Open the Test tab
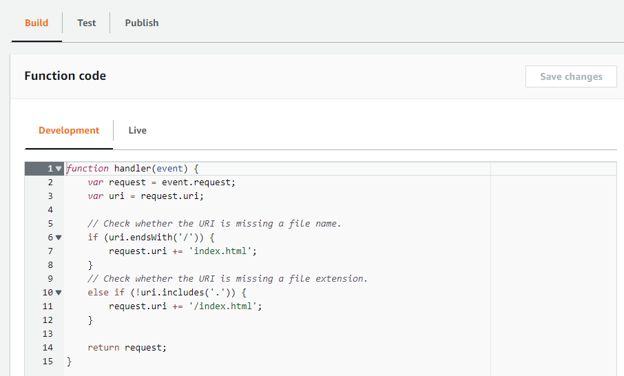 [86, 23]
